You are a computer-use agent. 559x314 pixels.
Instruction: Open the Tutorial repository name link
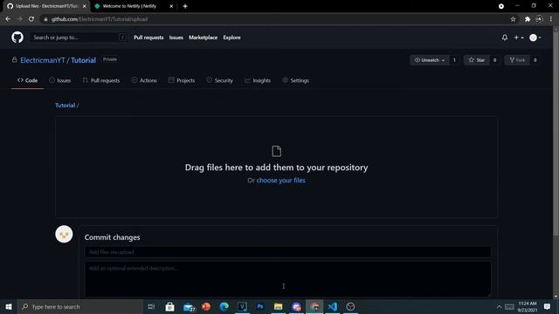84,60
